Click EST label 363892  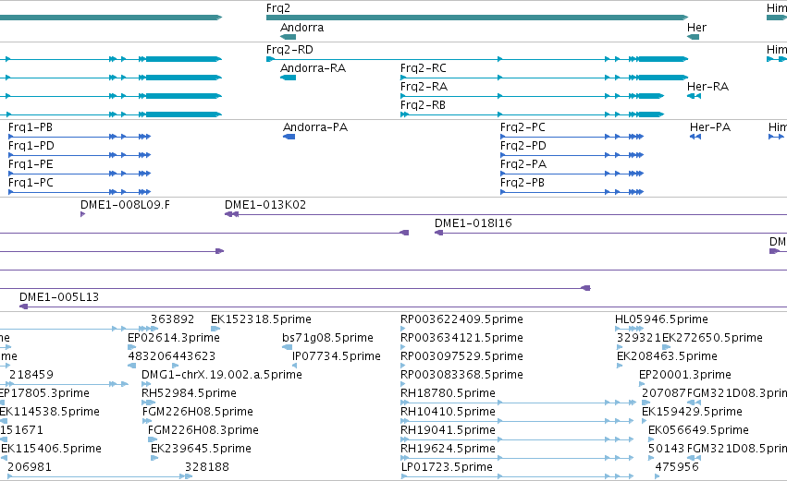pyautogui.click(x=172, y=319)
